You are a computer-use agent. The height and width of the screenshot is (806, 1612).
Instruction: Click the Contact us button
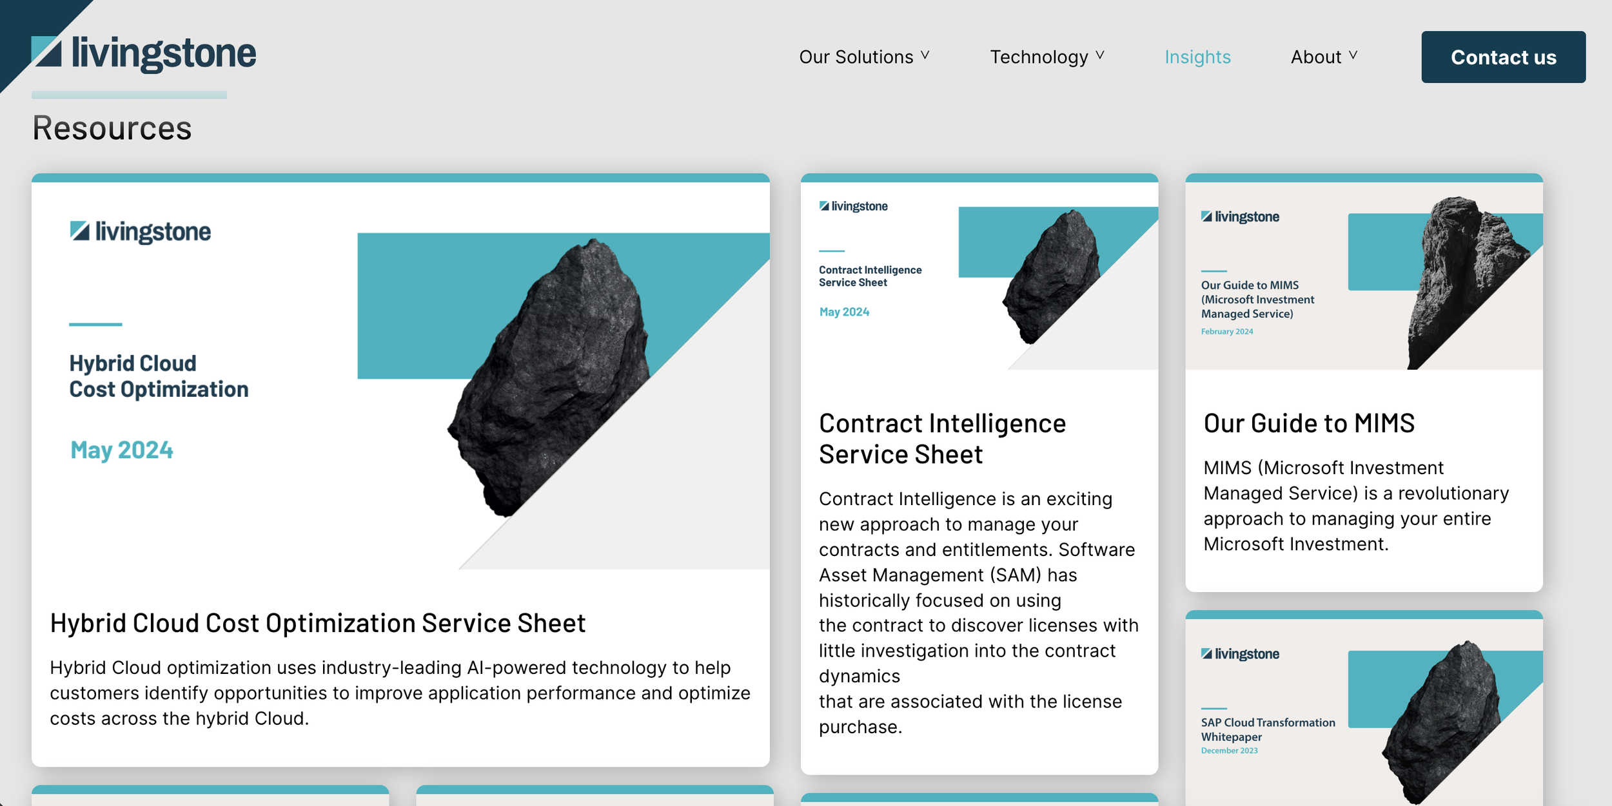click(1503, 57)
